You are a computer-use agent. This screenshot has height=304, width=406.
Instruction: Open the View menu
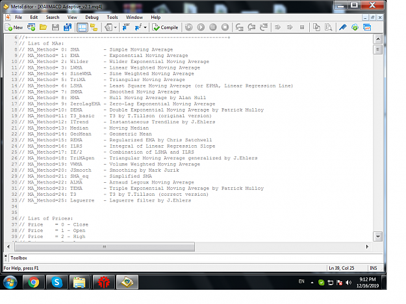[x=72, y=18]
